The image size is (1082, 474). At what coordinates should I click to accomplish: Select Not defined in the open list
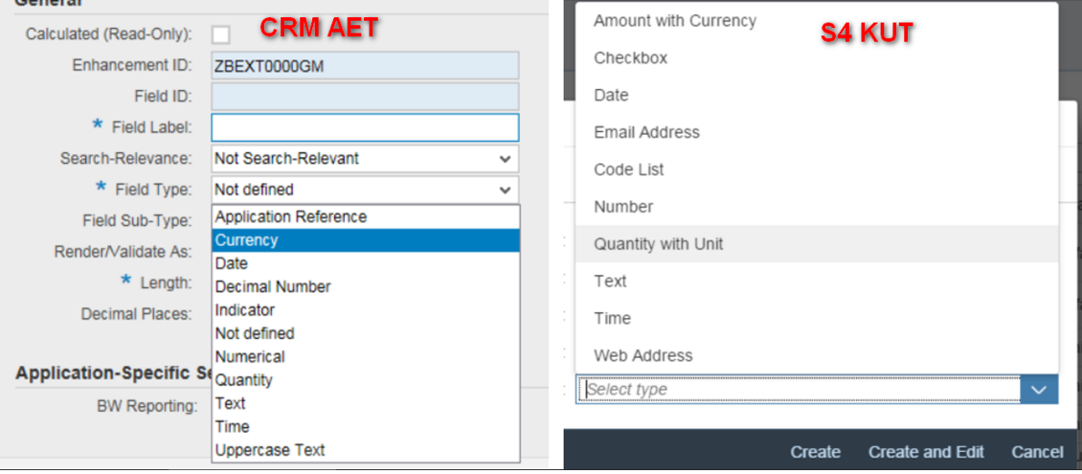(366, 333)
